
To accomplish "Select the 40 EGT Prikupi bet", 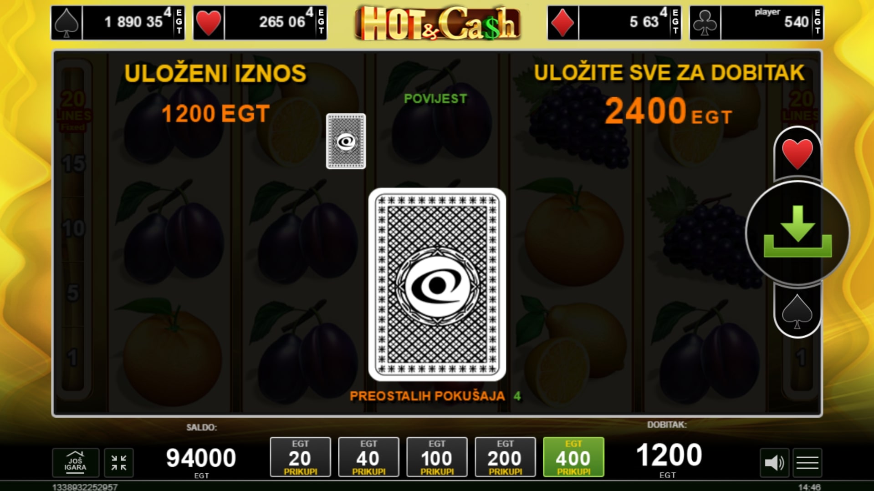I will click(368, 457).
